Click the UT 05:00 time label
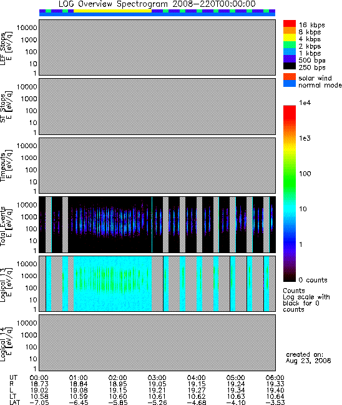This screenshot has width=342, height=405. [236, 377]
